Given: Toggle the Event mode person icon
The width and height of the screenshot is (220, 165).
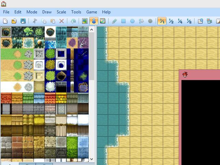Looking at the screenshot, I should 94,21.
